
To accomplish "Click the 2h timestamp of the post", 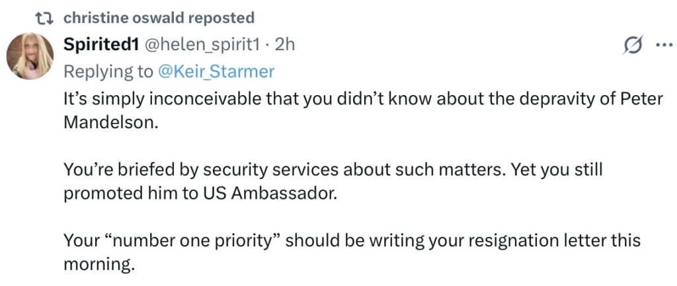I will point(285,45).
